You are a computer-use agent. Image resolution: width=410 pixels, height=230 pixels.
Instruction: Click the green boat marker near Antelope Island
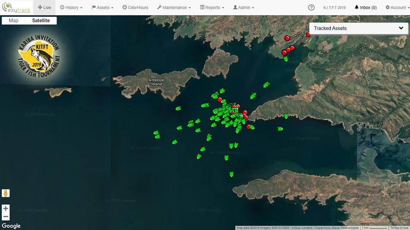pos(178,108)
